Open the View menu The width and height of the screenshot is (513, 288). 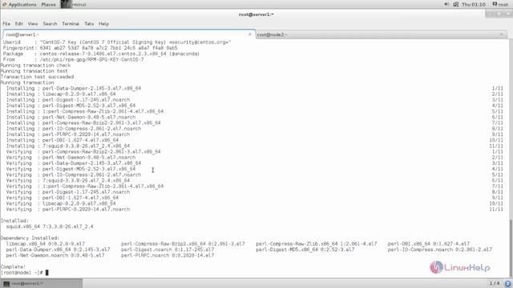point(33,24)
